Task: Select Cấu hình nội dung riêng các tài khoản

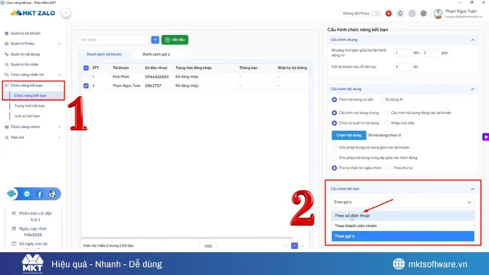Action: (387, 113)
